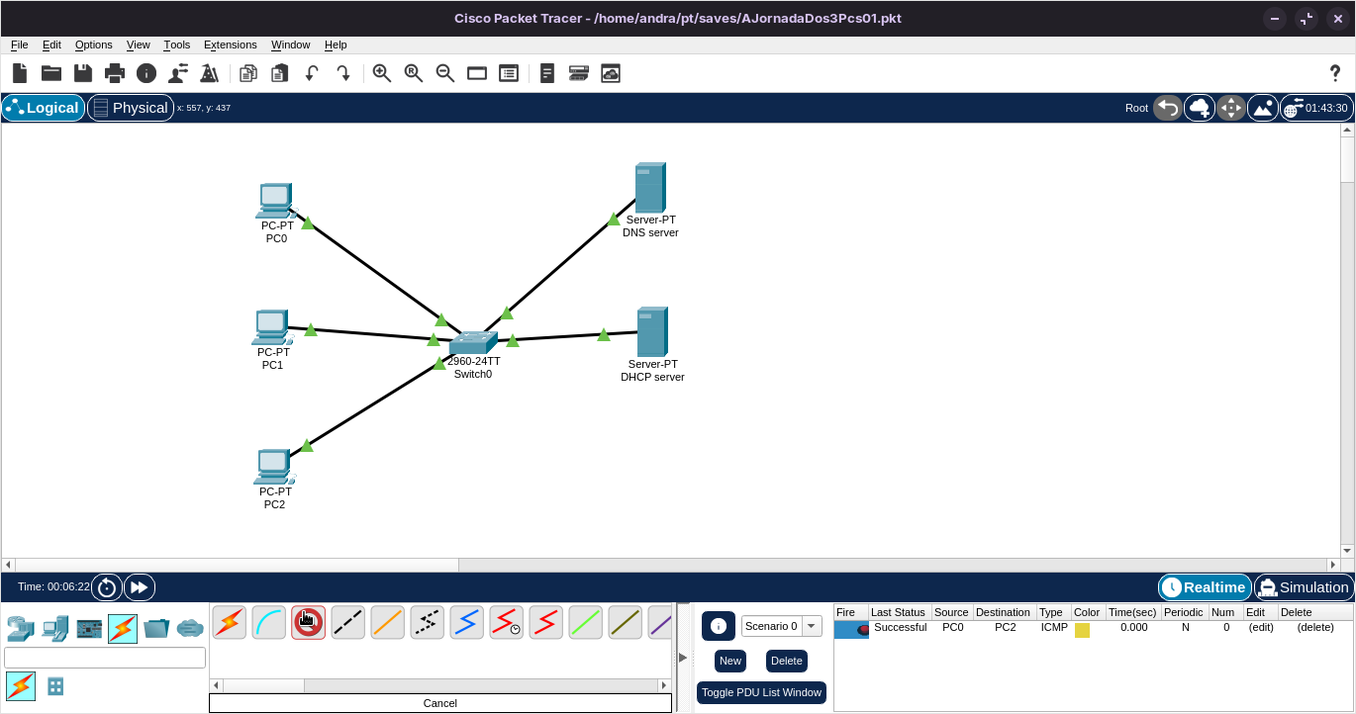Click (edit) for the ICMP PDU
Screen dimensions: 1356x714
pos(1261,627)
